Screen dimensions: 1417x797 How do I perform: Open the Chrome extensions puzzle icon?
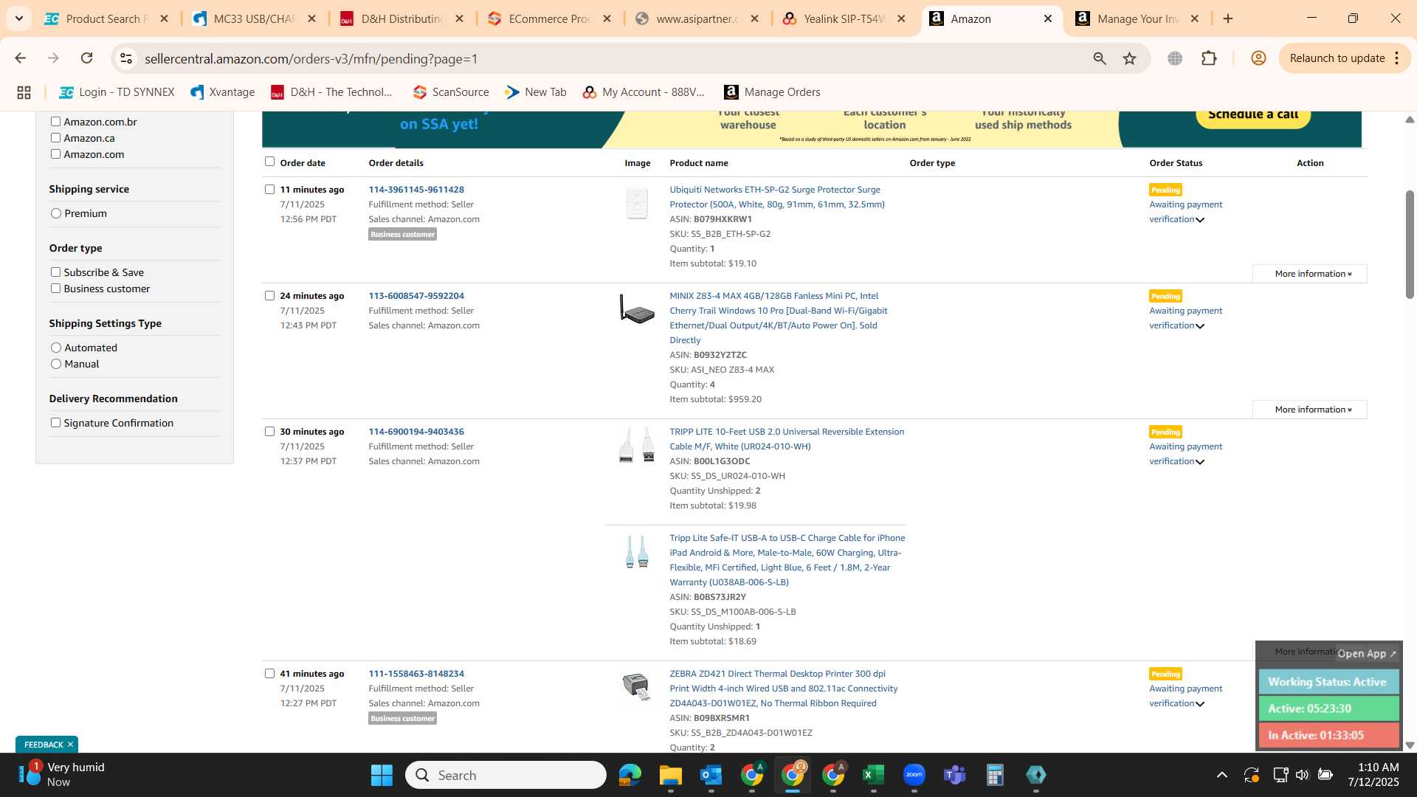pyautogui.click(x=1209, y=58)
